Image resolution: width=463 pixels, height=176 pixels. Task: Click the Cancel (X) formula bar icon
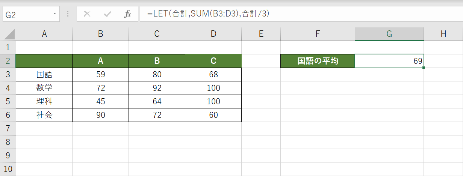(87, 14)
